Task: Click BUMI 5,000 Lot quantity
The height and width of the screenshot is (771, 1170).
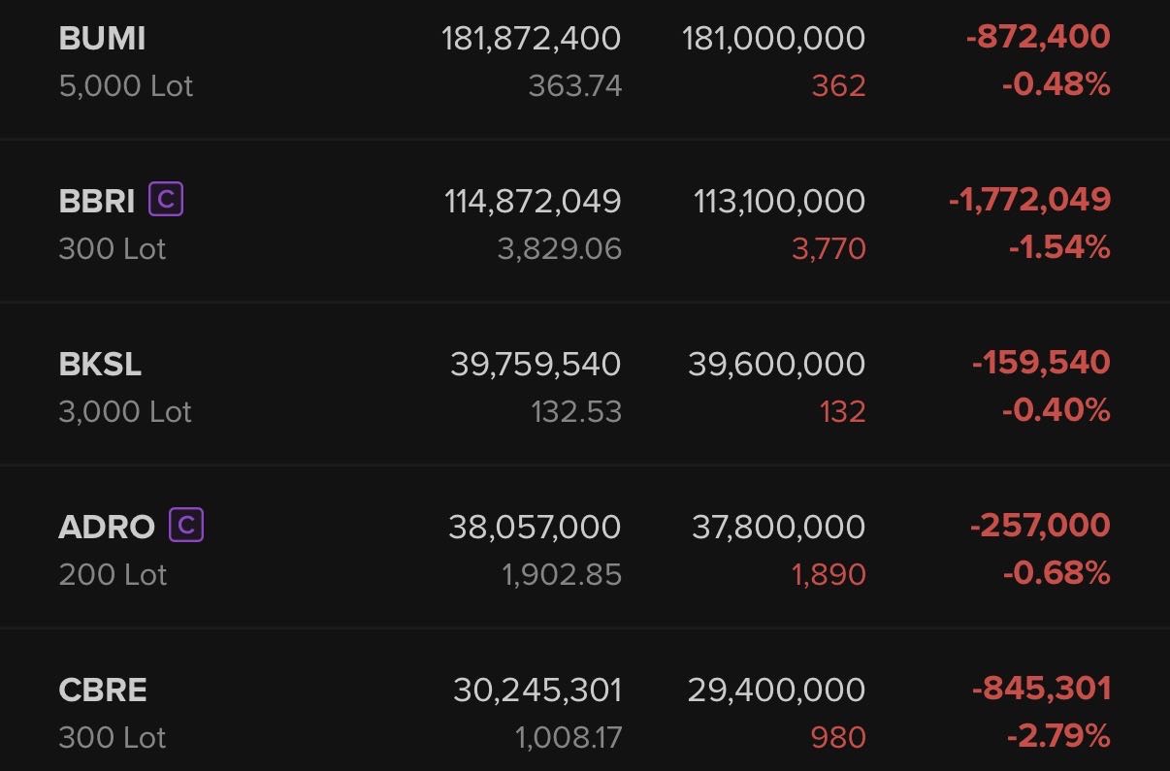Action: point(126,86)
